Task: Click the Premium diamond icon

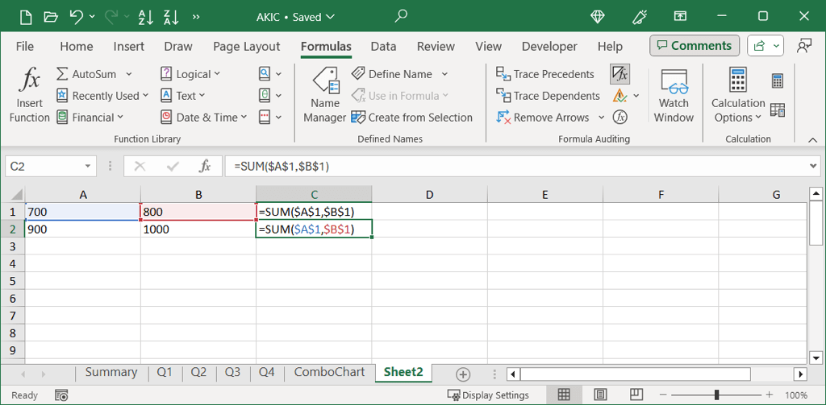Action: (x=598, y=17)
